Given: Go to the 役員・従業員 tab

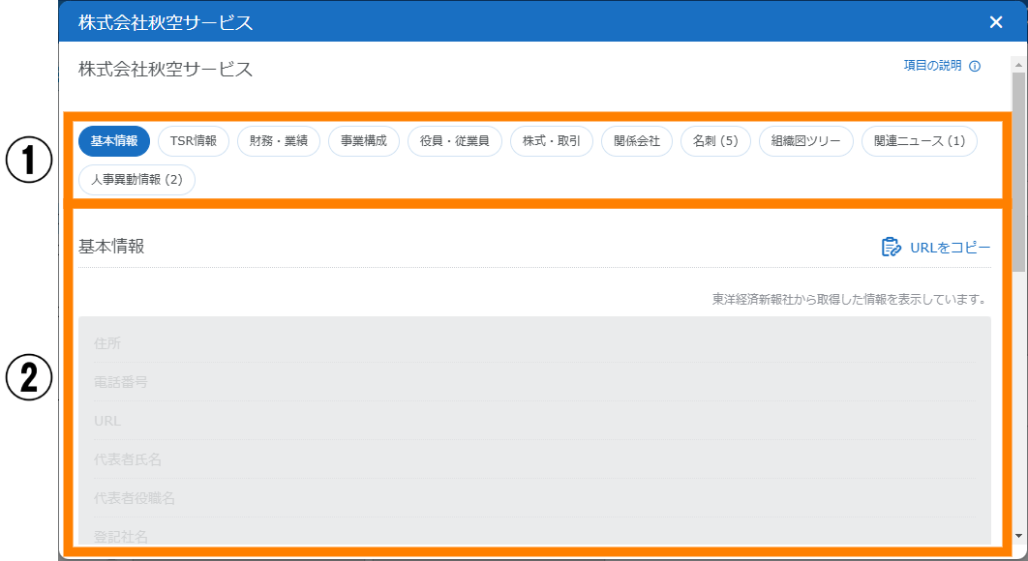Looking at the screenshot, I should point(454,141).
